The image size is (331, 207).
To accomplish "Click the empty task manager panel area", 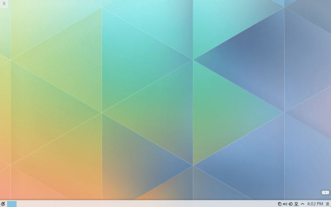I will pos(142,204).
